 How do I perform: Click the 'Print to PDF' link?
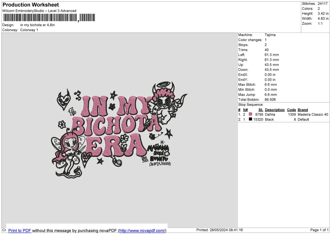click(20, 230)
